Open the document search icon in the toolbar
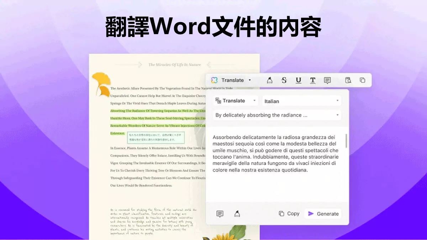Viewport: 427px width, 240px height. click(x=348, y=80)
